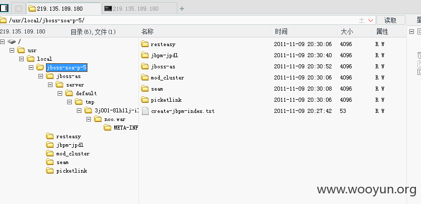Select seam name in file list
The width and height of the screenshot is (421, 204).
(x=157, y=89)
